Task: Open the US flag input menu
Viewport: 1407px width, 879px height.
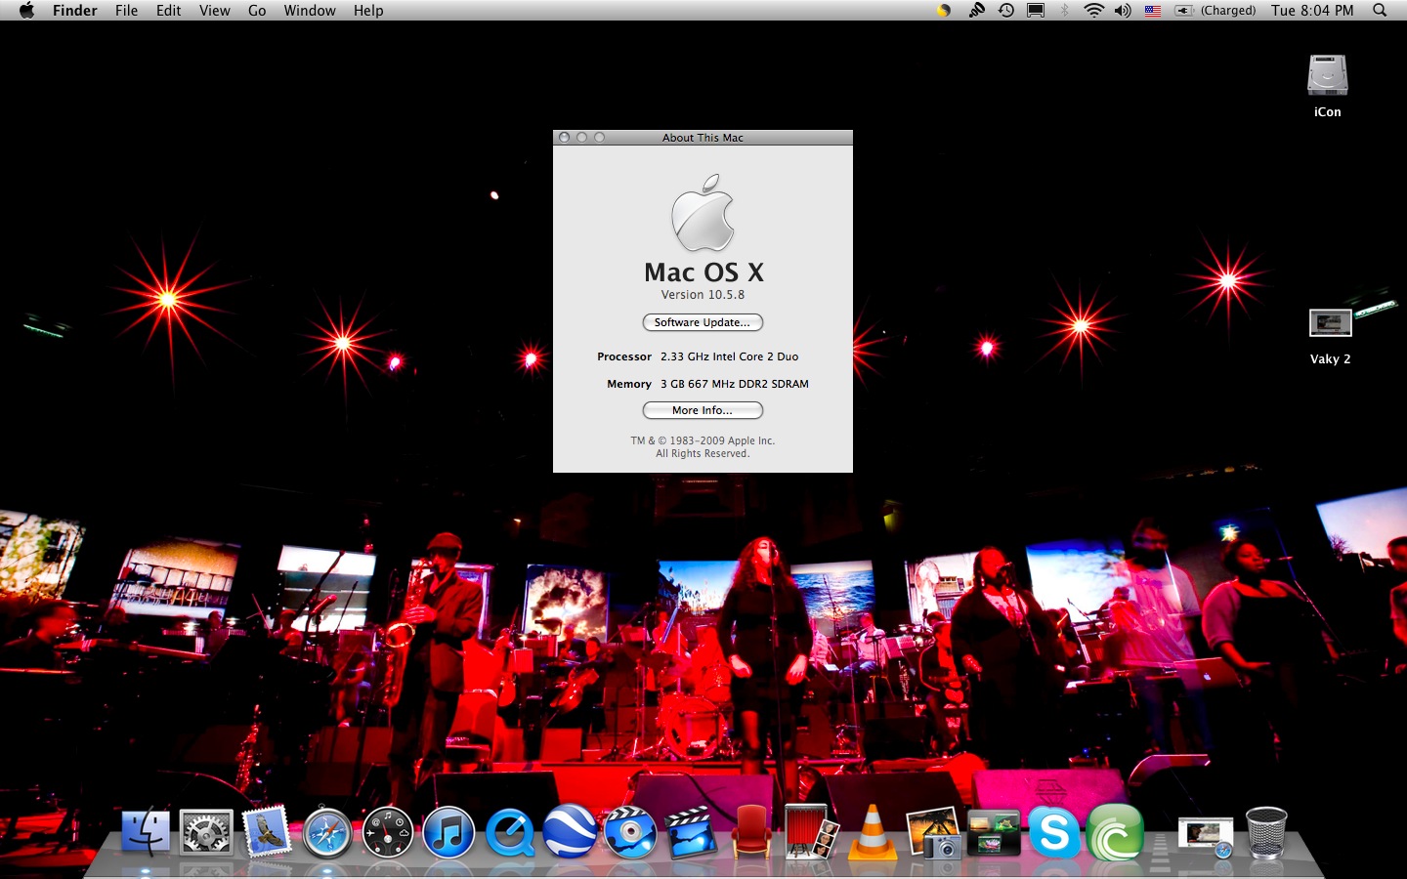Action: click(1153, 11)
